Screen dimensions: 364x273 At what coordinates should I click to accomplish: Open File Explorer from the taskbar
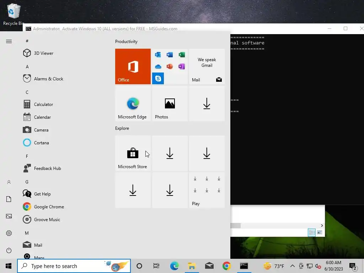pyautogui.click(x=192, y=266)
